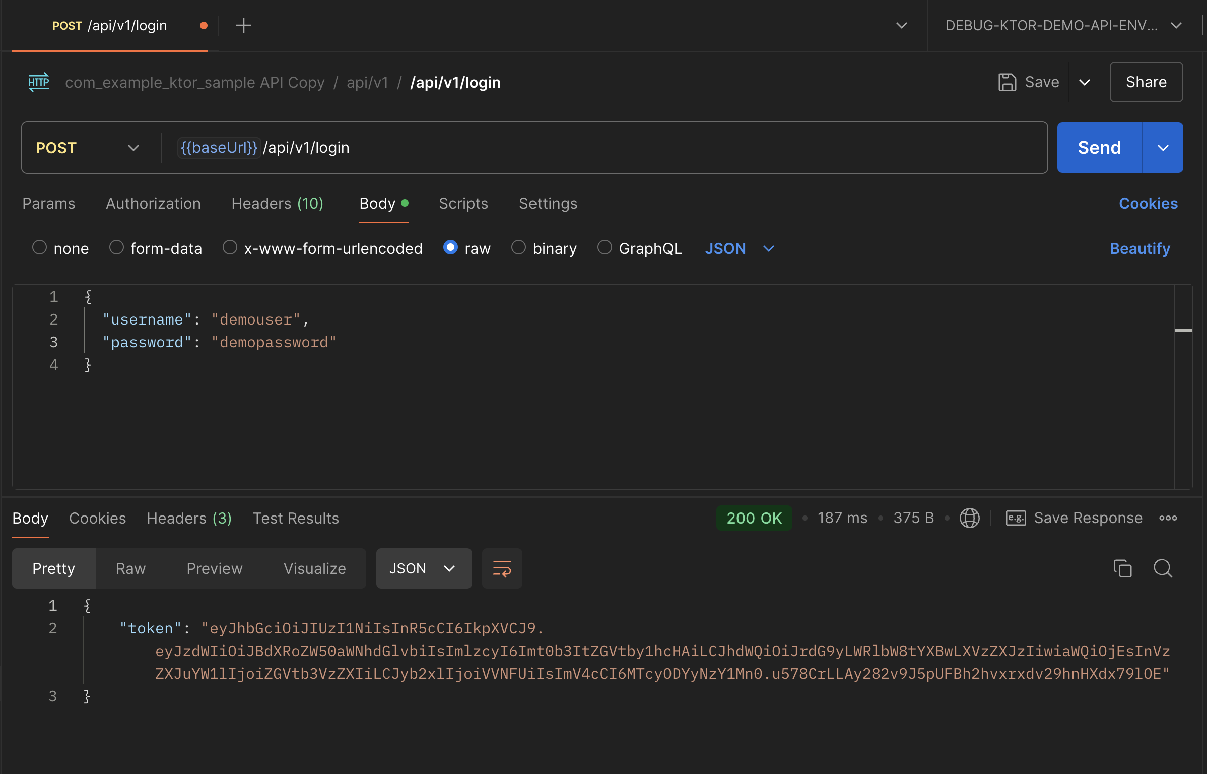This screenshot has width=1207, height=774.
Task: Click the request body editor minimap scrollbar
Action: coord(1183,331)
